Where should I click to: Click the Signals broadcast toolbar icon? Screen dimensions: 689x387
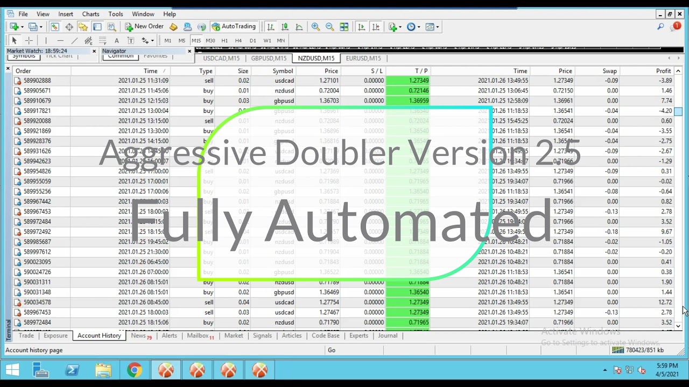(x=201, y=26)
